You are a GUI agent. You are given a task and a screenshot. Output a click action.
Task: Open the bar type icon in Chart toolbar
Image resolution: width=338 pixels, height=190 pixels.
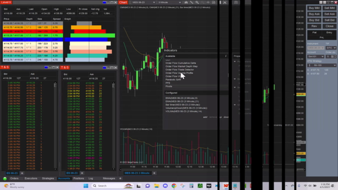pos(186,2)
